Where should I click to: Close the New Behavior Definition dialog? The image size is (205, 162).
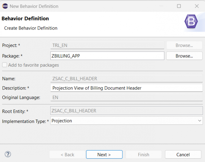coord(197,6)
